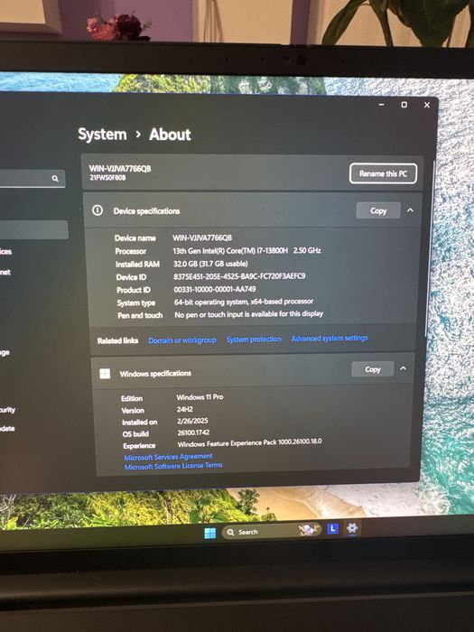This screenshot has height=632, width=474.
Task: Copy the Windows specifications
Action: point(372,369)
